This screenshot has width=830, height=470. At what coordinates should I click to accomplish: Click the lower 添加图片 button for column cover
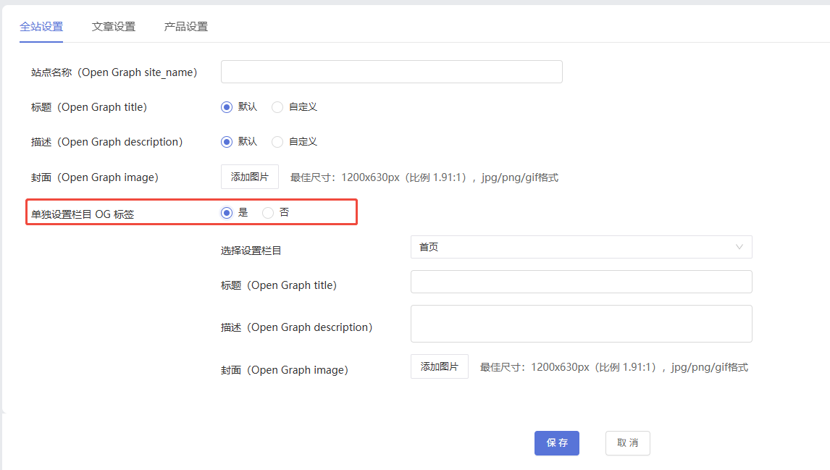click(439, 366)
